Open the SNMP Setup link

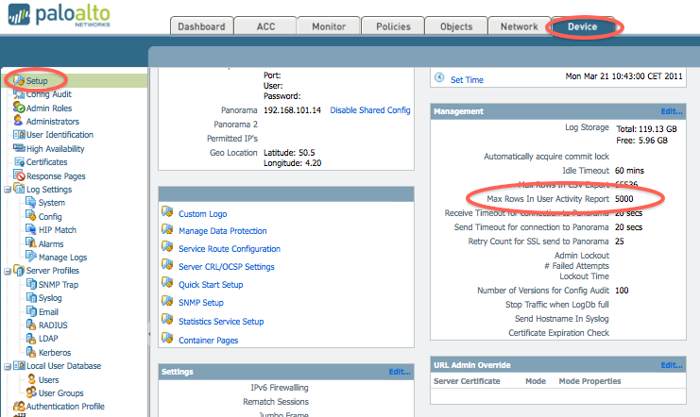(x=201, y=303)
